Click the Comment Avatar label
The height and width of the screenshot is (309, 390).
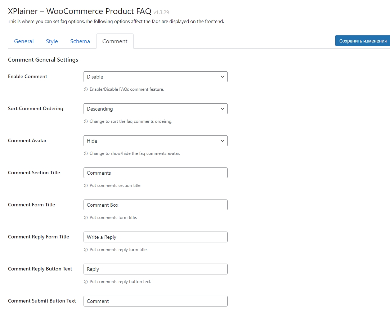(x=27, y=140)
